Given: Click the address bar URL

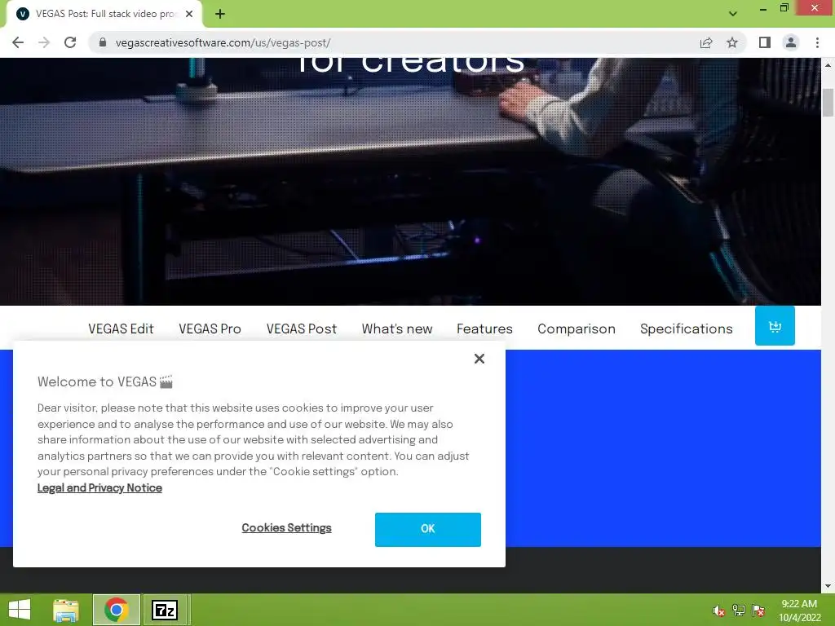Looking at the screenshot, I should click(223, 42).
